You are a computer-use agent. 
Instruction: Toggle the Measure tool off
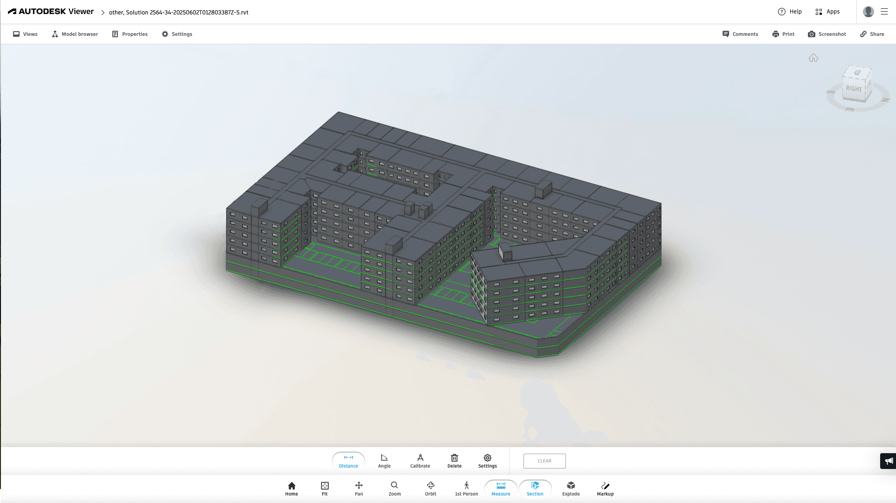[501, 489]
